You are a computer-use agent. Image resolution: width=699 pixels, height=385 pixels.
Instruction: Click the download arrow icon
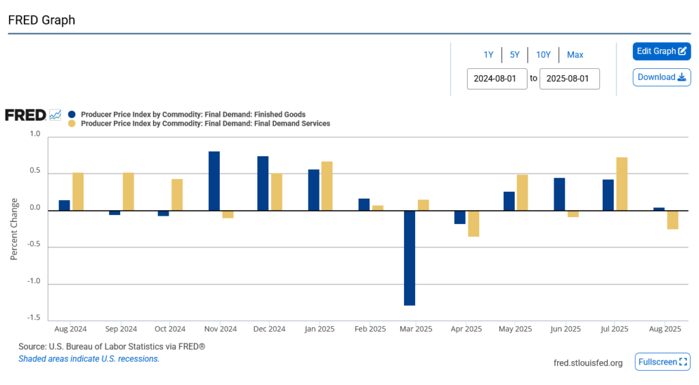(681, 77)
